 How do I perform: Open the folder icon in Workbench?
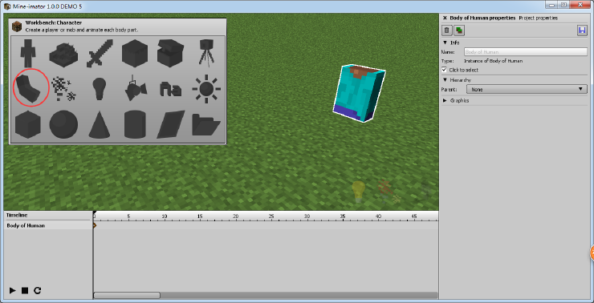[x=205, y=124]
